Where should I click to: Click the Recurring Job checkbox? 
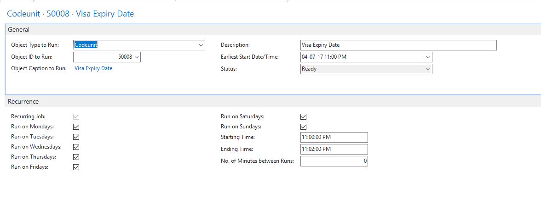[76, 117]
